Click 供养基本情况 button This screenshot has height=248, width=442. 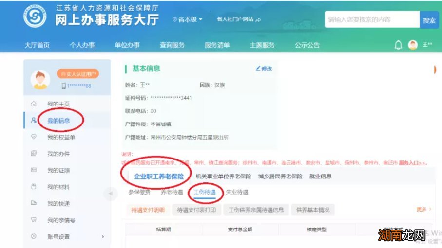coord(313,210)
